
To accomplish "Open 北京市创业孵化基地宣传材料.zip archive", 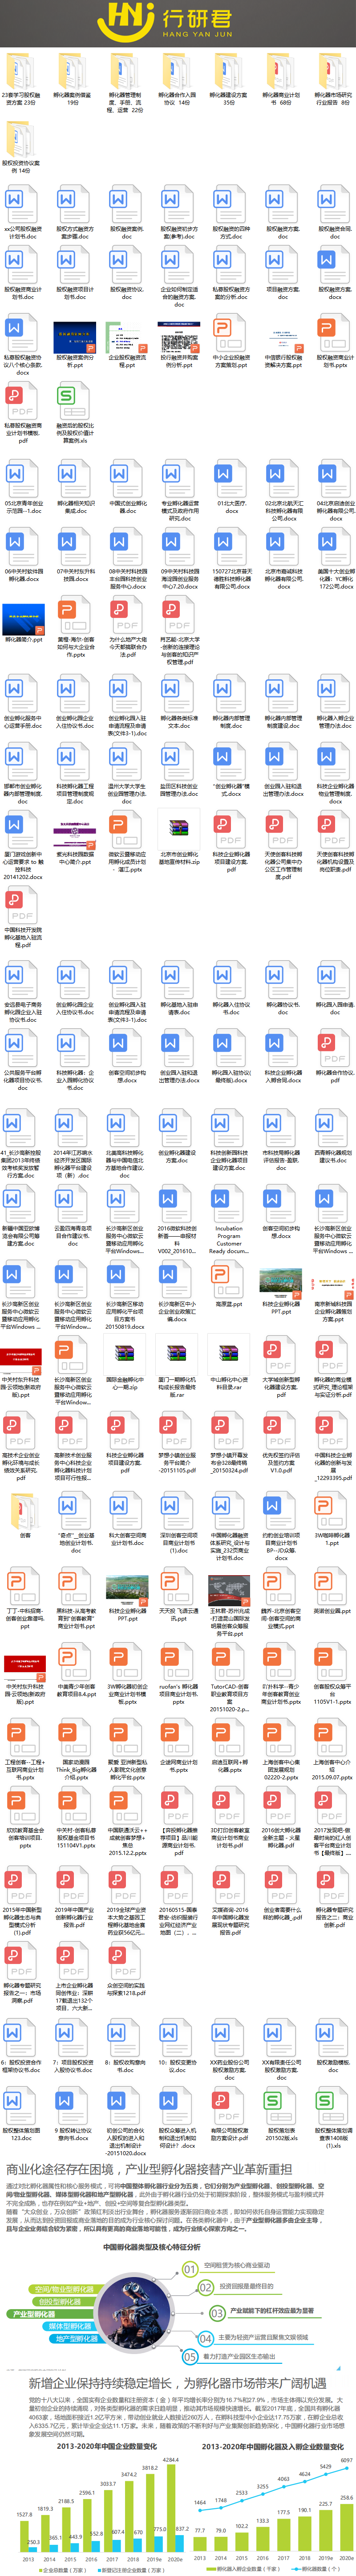I will coord(178,829).
